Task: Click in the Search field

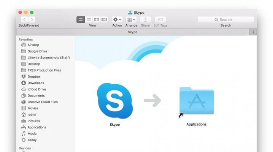Action: tap(225, 20)
